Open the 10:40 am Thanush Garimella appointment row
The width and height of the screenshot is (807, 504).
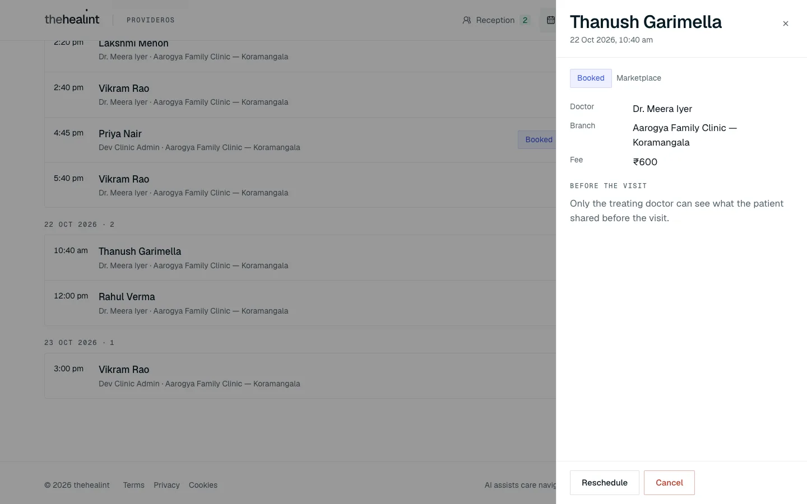(300, 258)
